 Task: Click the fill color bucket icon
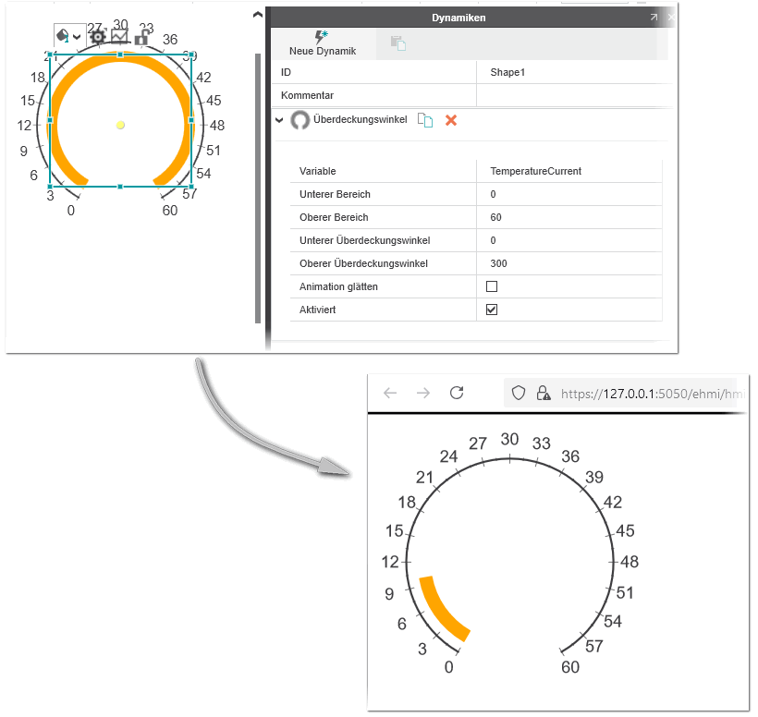63,36
